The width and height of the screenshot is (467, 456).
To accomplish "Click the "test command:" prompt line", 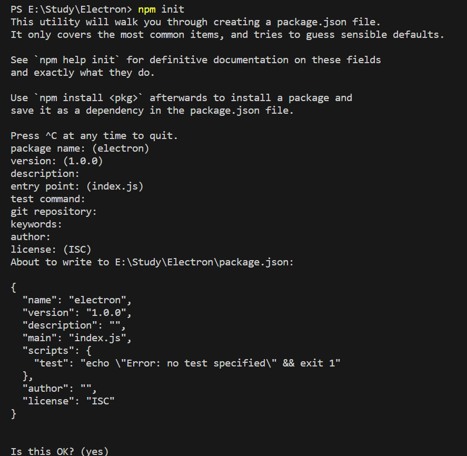I will point(48,199).
